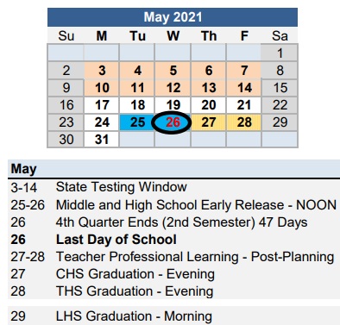
Task: Click CHS Graduation - Evening entry
Action: 135,274
